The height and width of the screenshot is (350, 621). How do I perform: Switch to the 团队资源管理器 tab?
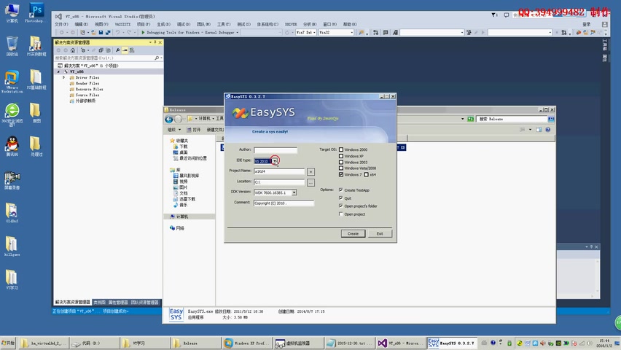click(144, 303)
